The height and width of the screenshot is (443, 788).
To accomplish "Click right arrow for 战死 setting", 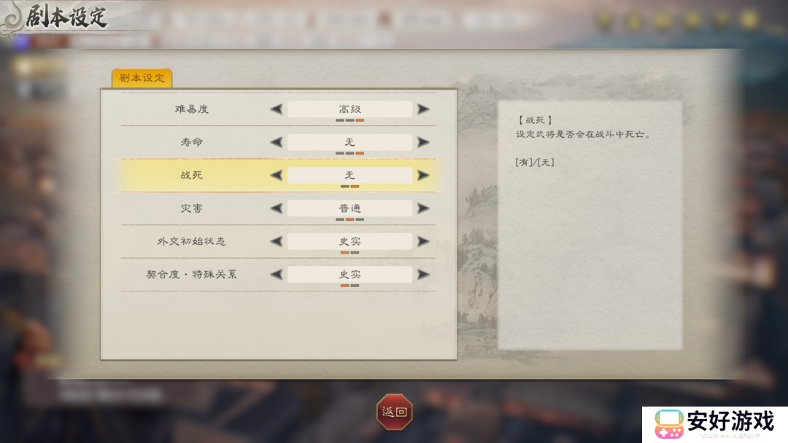I will pyautogui.click(x=423, y=175).
